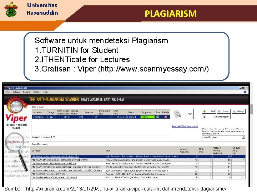257x193 pixels.
Task: Click the Scan button with magnifier icon
Action: click(x=183, y=114)
